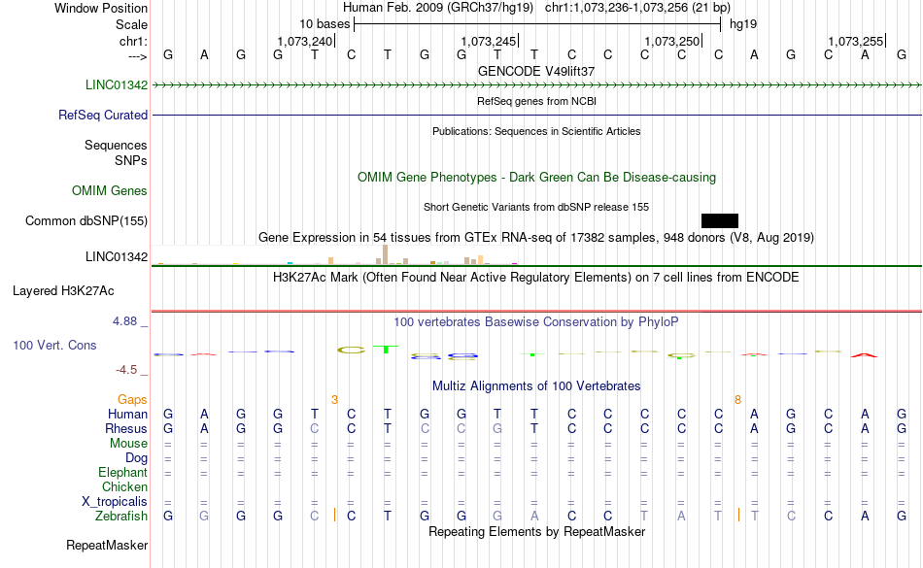This screenshot has width=923, height=568.
Task: Click the 1,073,240 ruler position
Action: (305, 41)
